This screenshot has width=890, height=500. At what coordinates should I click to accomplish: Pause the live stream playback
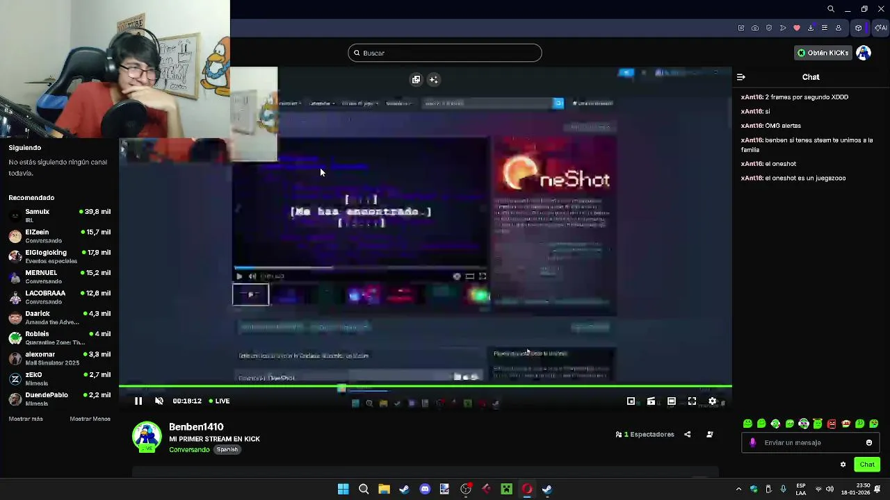(138, 401)
